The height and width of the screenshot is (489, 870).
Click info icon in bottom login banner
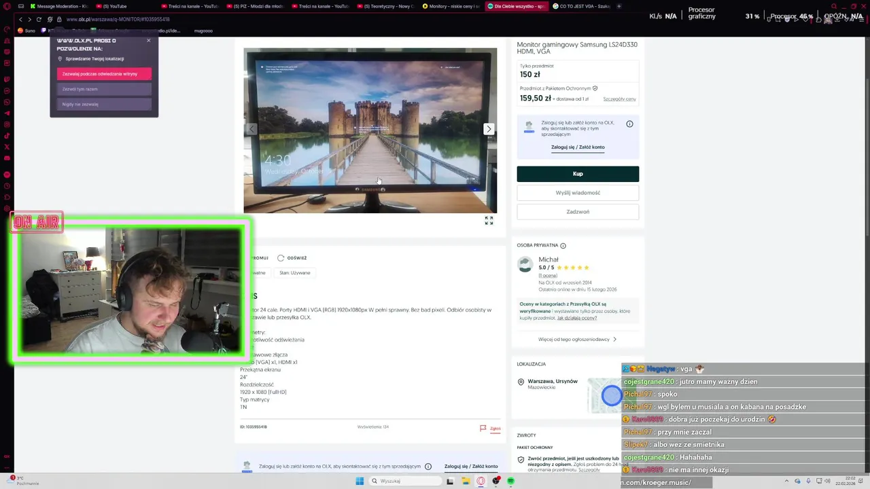(428, 467)
